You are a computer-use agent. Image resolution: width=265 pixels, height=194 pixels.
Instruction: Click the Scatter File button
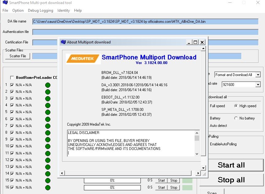click(17, 56)
